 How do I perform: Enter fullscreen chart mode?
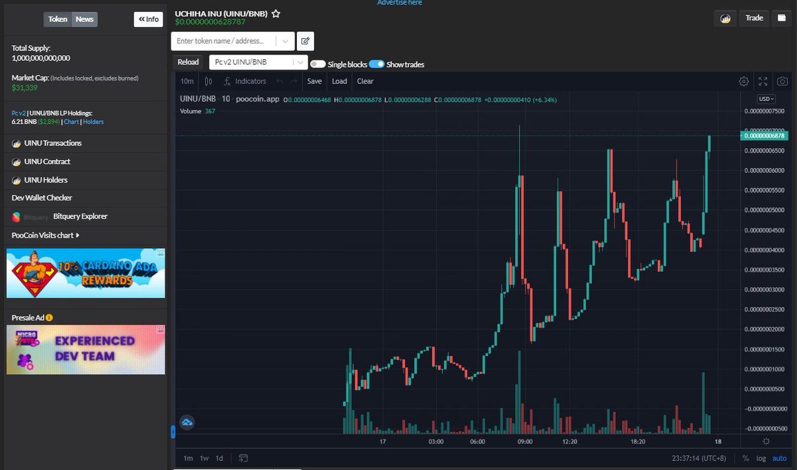pyautogui.click(x=763, y=81)
